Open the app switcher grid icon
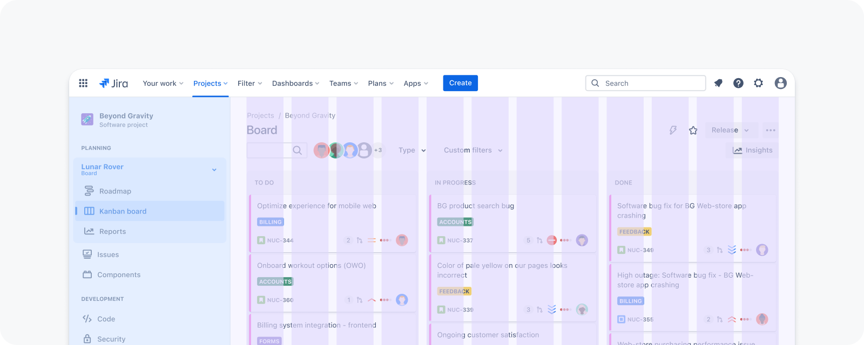 pyautogui.click(x=83, y=83)
